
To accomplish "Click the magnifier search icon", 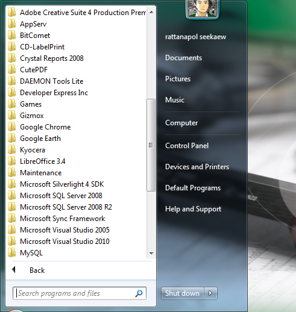I will coord(139,293).
